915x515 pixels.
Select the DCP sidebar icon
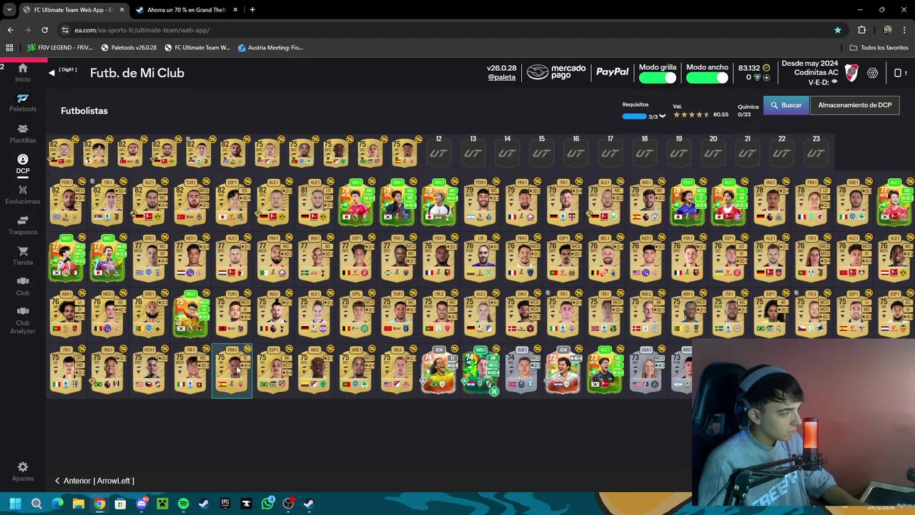click(x=23, y=164)
